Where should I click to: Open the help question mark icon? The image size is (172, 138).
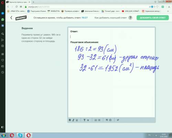tap(130, 18)
